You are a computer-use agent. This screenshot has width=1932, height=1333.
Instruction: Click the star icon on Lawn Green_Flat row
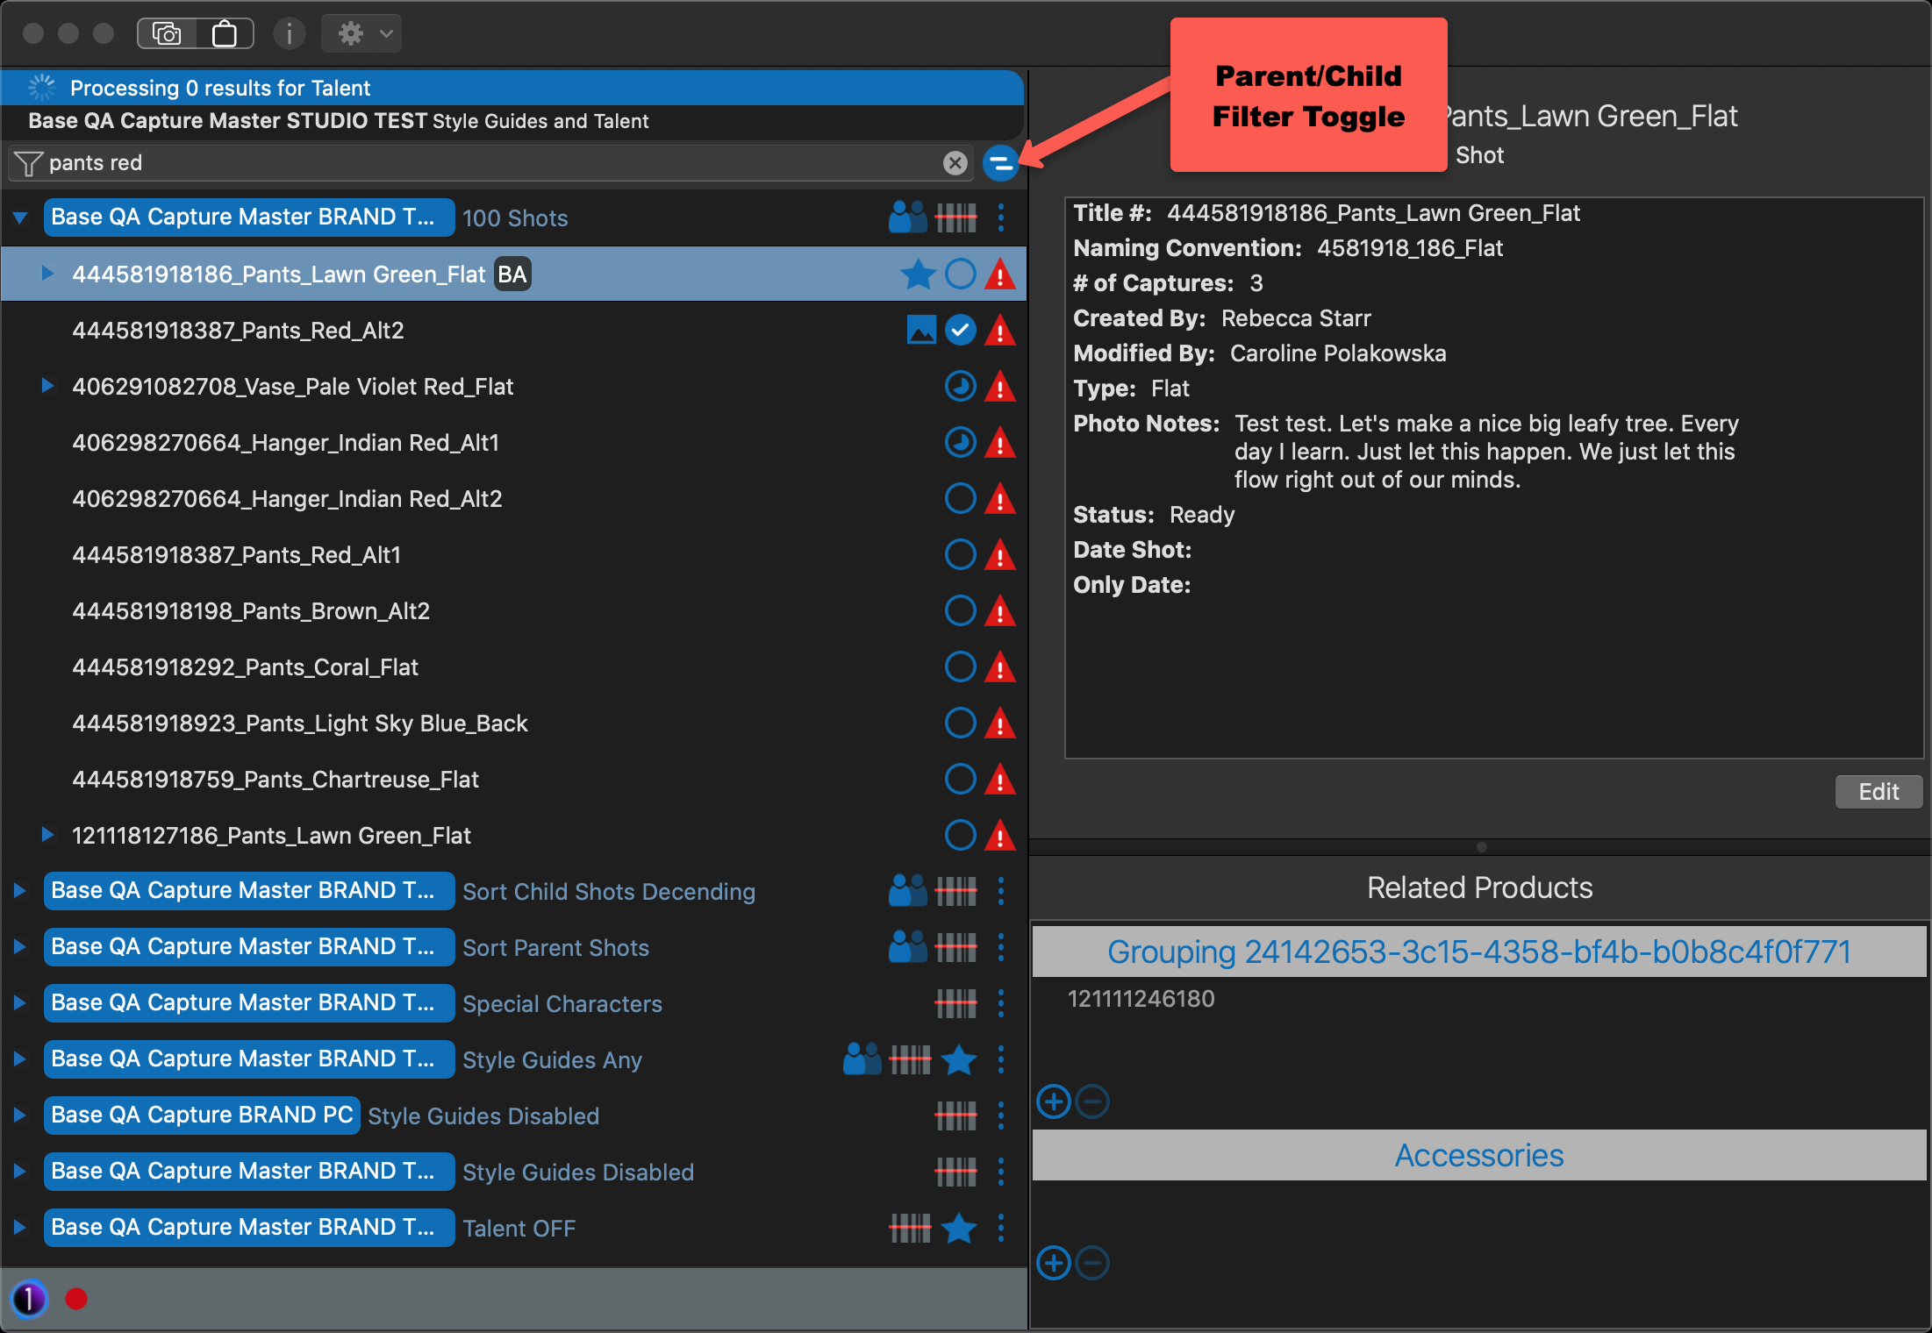(x=918, y=274)
